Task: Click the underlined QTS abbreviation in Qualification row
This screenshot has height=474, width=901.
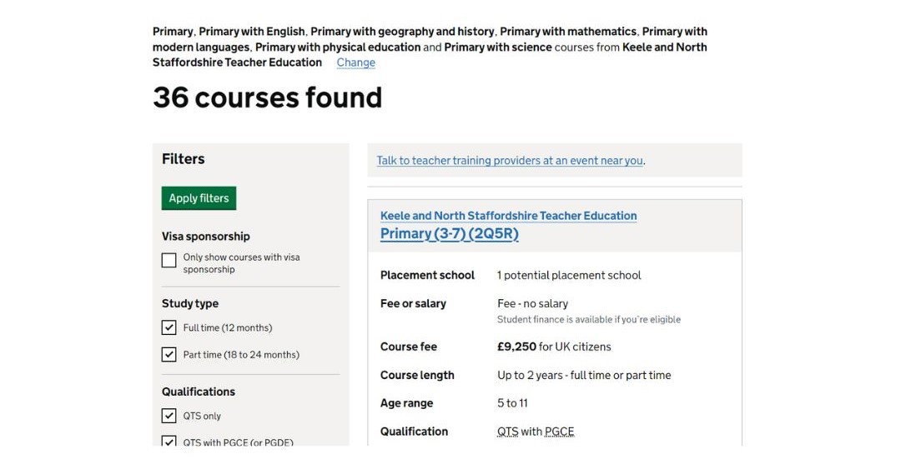Action: (507, 432)
